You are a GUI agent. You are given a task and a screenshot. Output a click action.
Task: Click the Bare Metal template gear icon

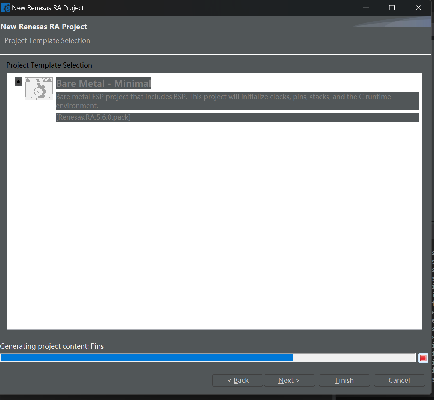click(39, 89)
